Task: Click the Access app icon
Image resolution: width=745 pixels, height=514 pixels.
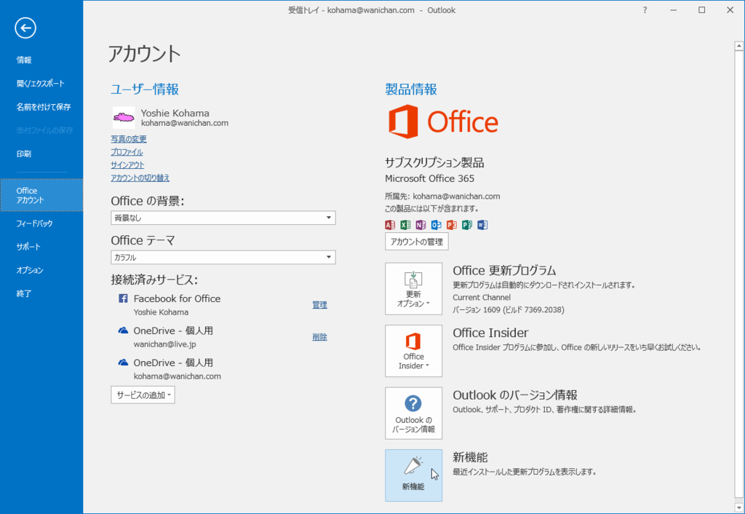Action: coord(390,225)
